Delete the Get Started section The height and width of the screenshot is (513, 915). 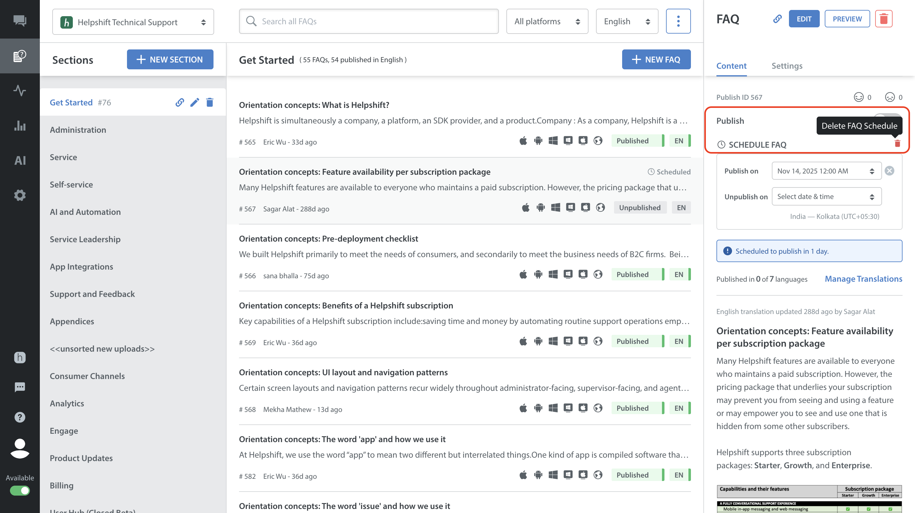209,103
